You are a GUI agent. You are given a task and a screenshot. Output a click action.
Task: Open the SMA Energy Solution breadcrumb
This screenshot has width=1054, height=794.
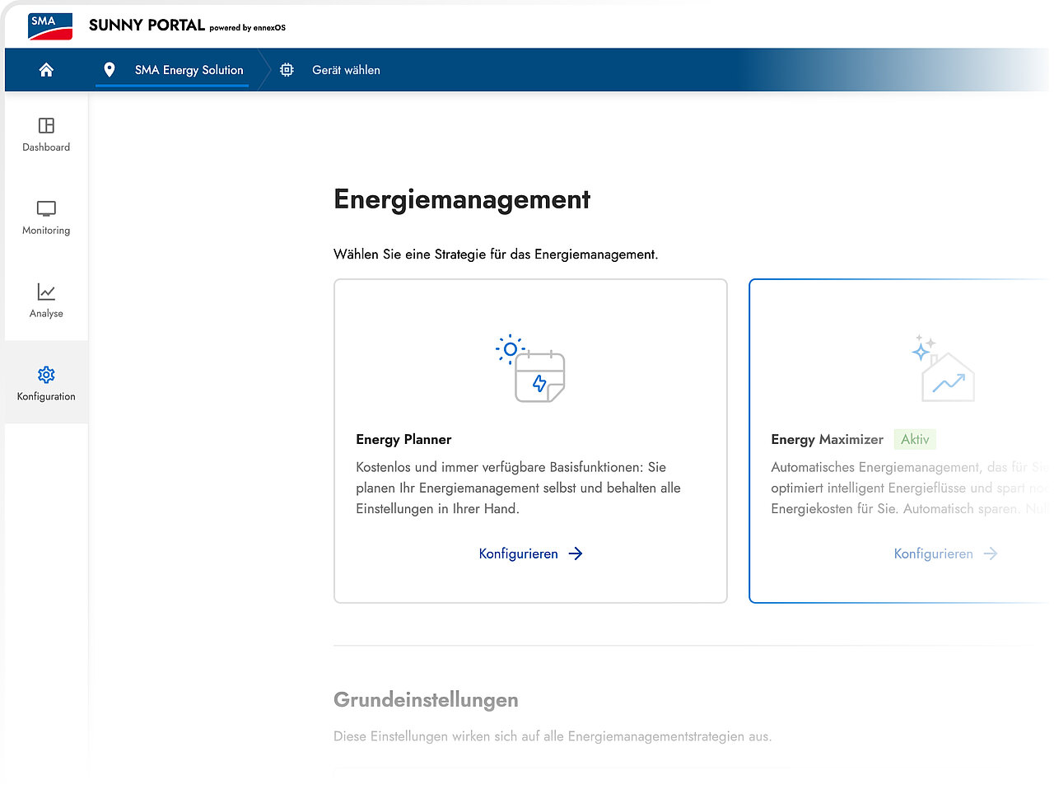pos(189,70)
